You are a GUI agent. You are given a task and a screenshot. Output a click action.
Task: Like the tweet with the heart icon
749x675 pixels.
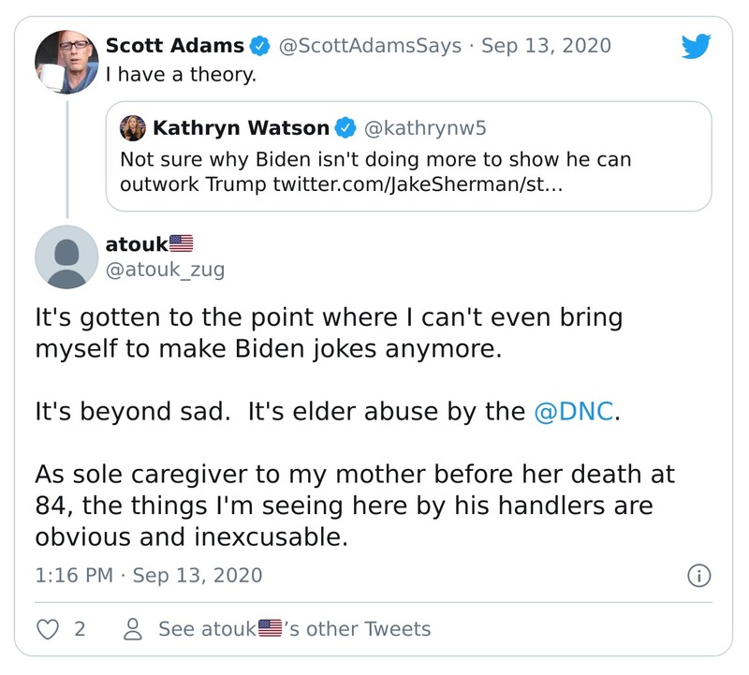47,628
